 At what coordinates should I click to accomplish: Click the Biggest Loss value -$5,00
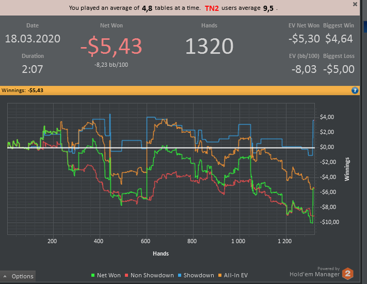coord(339,69)
